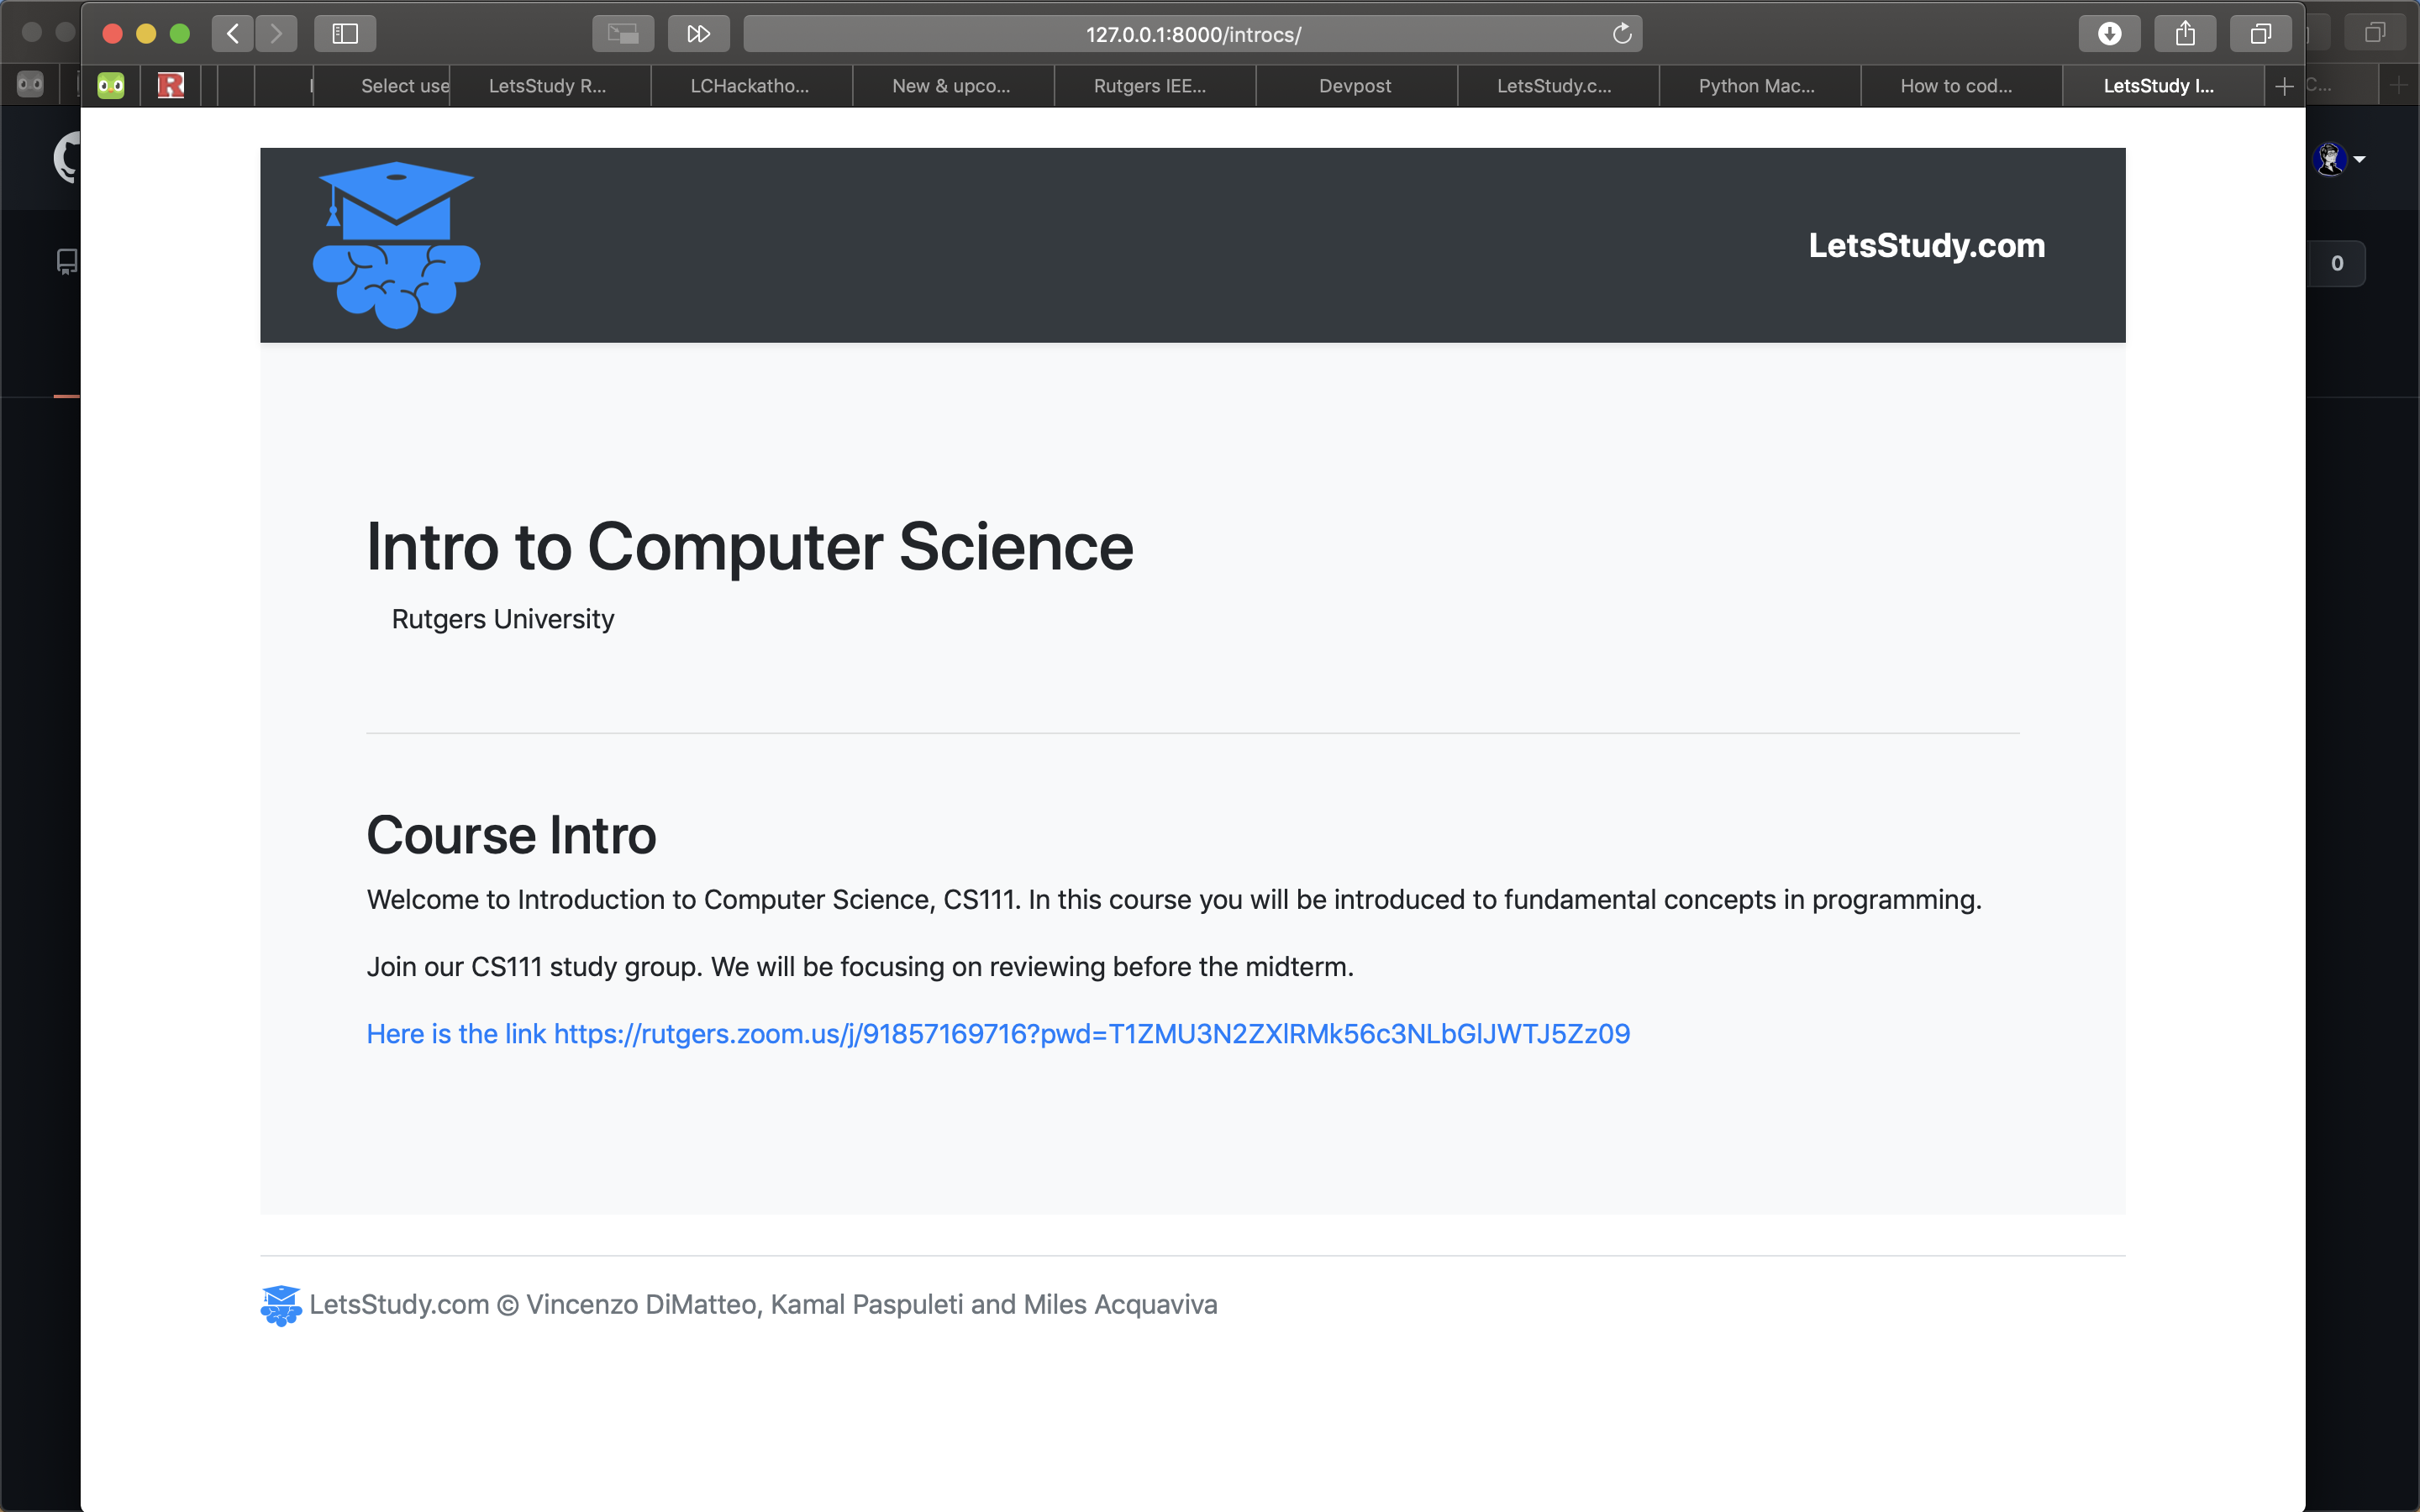Expand the profile avatar dropdown arrow
This screenshot has height=1512, width=2420.
tap(2359, 159)
